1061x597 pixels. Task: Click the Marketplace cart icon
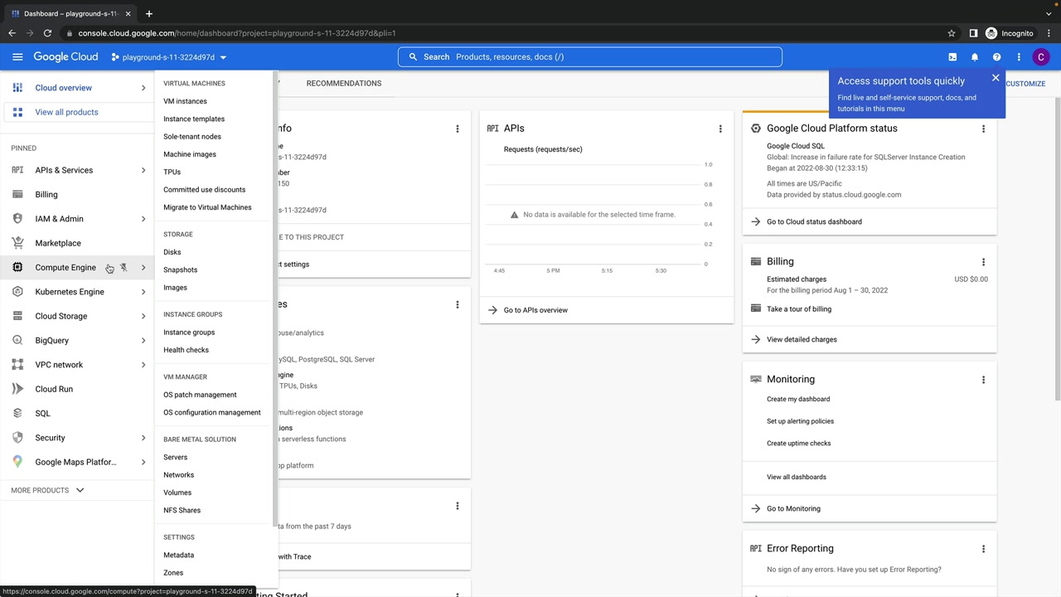coord(17,244)
